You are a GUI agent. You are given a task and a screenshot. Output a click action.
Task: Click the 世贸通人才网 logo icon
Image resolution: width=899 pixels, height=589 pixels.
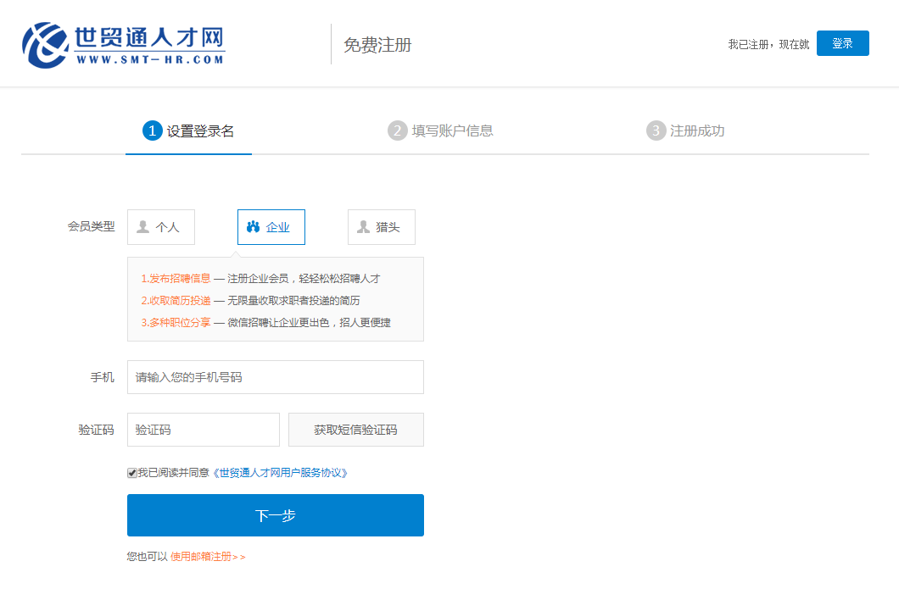(45, 44)
